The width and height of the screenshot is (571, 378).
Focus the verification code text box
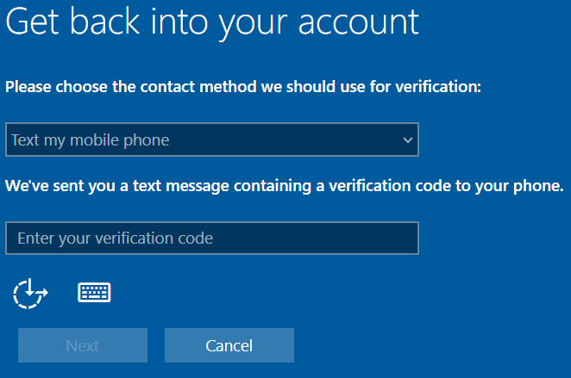point(212,238)
